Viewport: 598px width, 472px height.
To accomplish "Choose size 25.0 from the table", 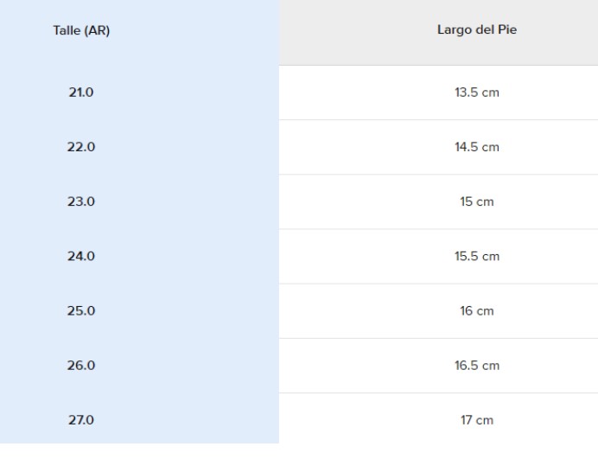I will coord(81,310).
